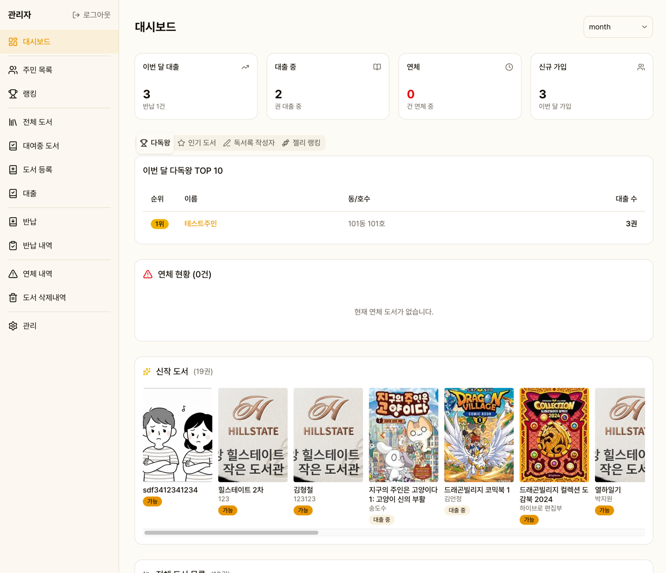666x573 pixels.
Task: Click the trend arrow icon on monthly loans card
Action: click(x=245, y=67)
